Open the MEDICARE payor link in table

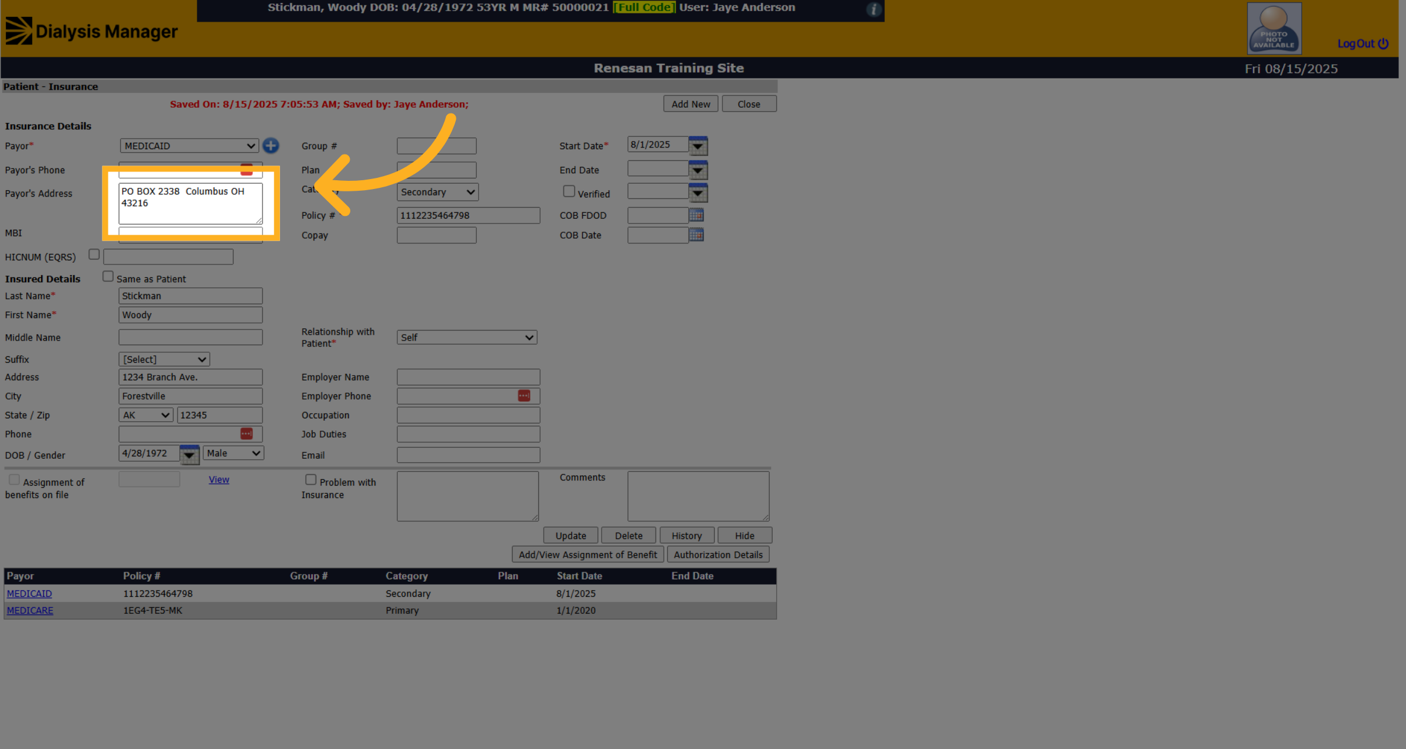[30, 610]
